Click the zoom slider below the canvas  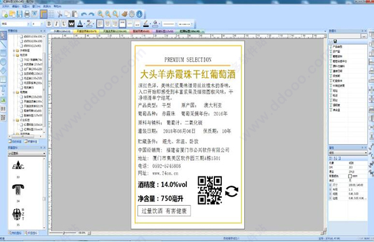(64, 233)
